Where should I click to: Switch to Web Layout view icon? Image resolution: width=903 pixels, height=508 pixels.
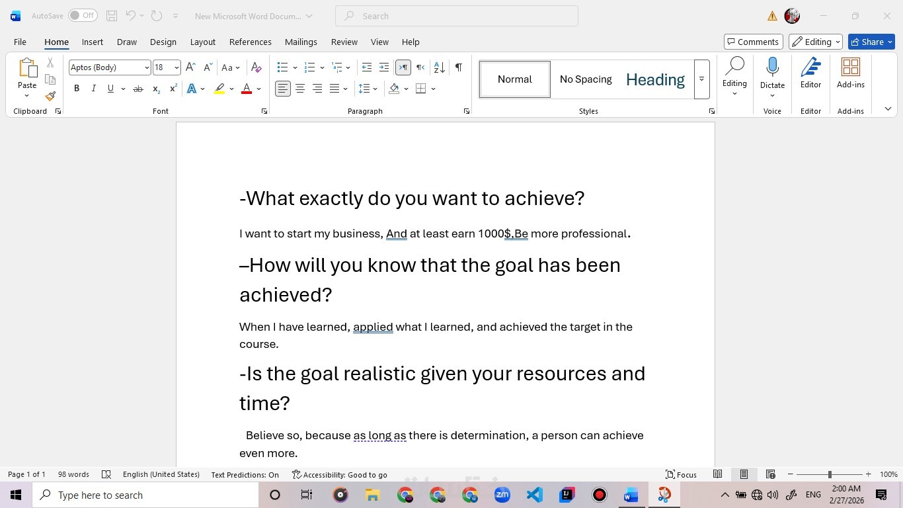(770, 474)
